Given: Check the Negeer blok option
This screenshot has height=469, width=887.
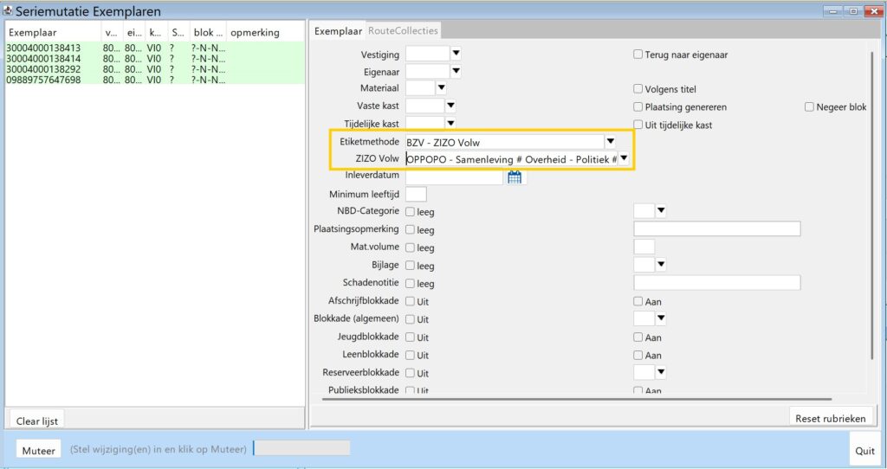Looking at the screenshot, I should click(809, 107).
